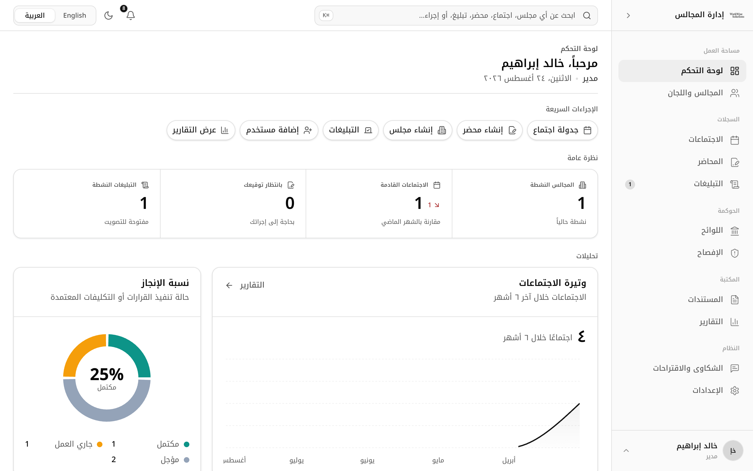Image resolution: width=753 pixels, height=471 pixels.
Task: Click the 25% donut chart center
Action: pos(107,378)
